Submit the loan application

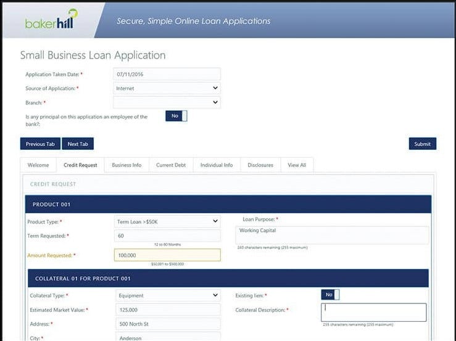422,144
